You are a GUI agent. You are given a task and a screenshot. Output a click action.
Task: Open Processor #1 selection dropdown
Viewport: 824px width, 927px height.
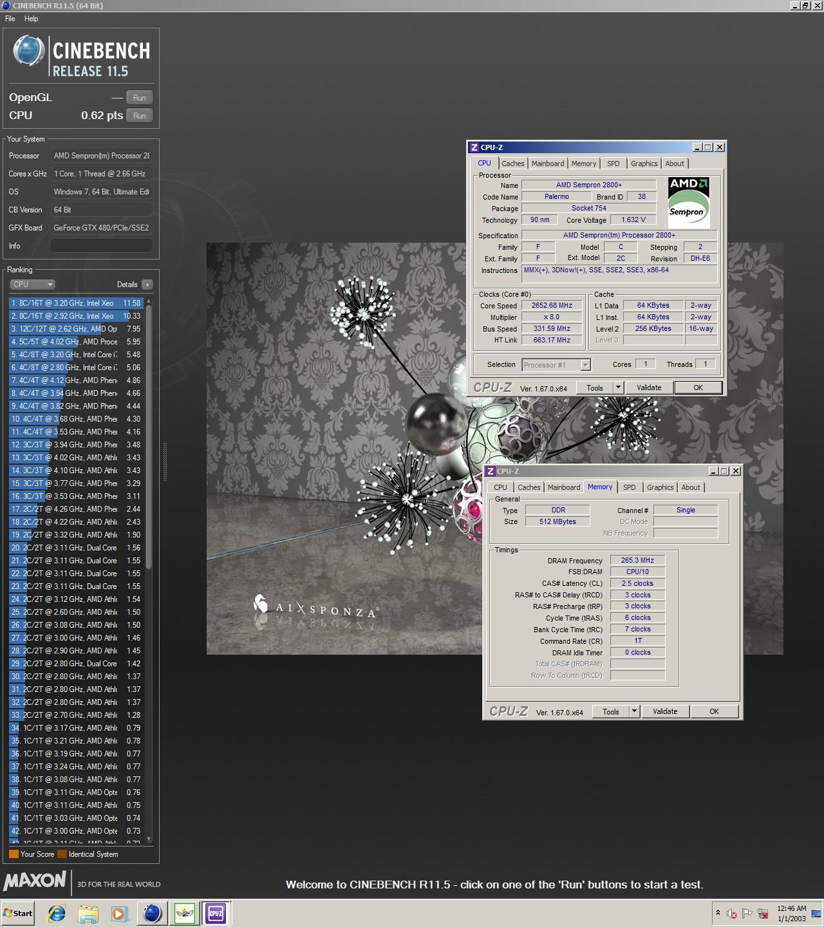(x=556, y=365)
